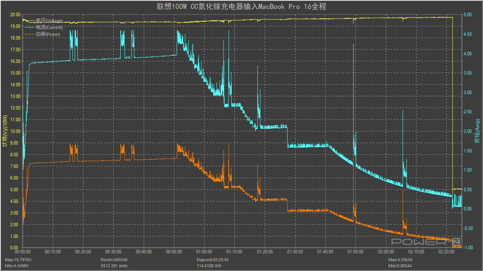Click the 00:50:00 time axis label
483x271 pixels.
click(x=174, y=252)
